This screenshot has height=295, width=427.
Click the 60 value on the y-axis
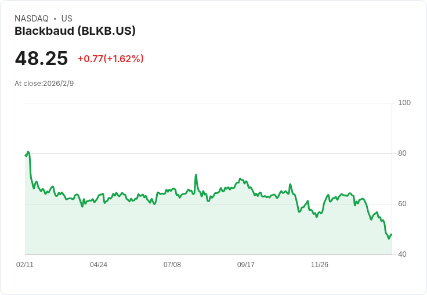point(402,204)
